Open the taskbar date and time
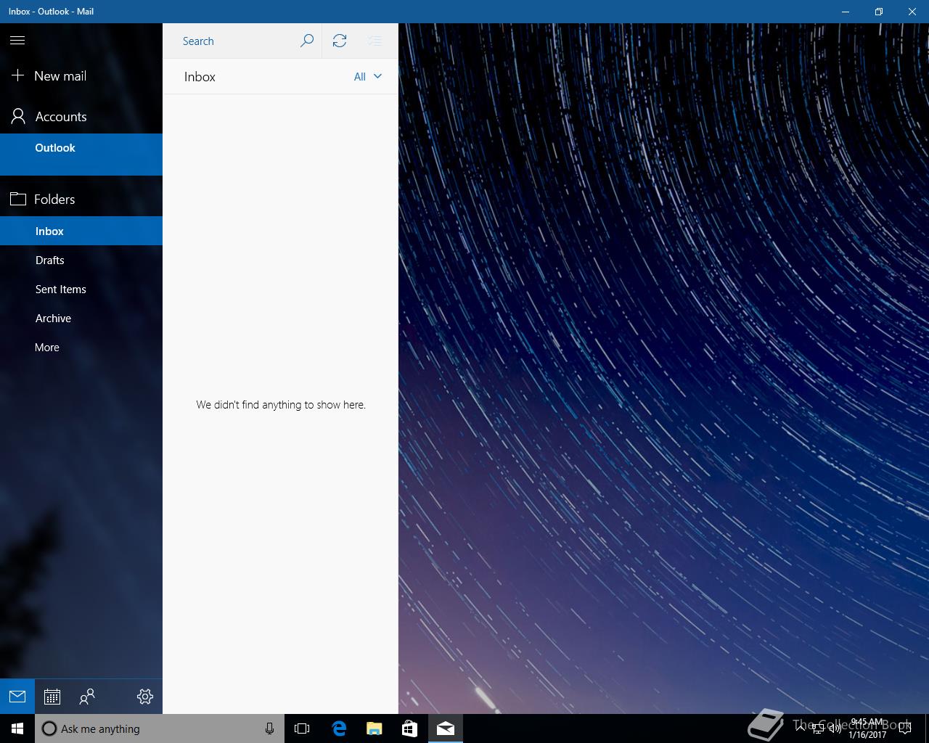 [867, 728]
